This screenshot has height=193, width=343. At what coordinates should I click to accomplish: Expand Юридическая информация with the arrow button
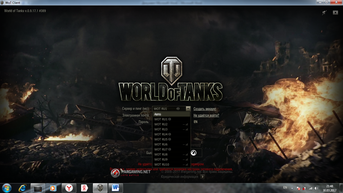[202, 177]
